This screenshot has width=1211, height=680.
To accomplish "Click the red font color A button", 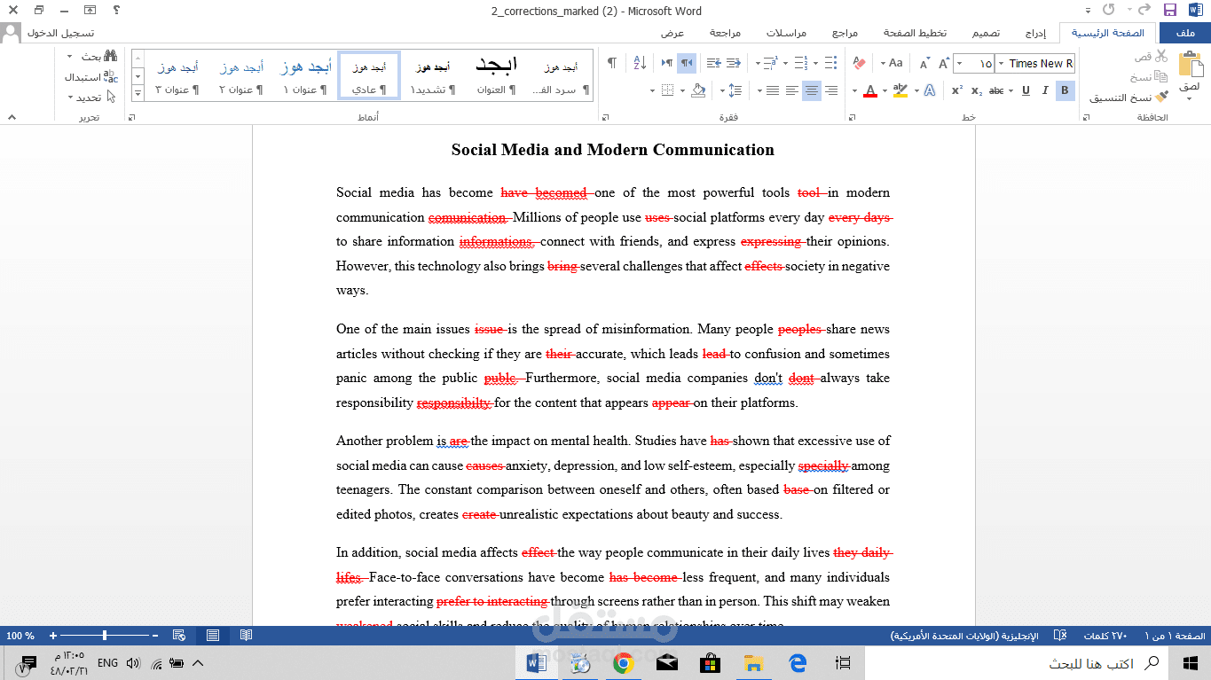I will [x=869, y=90].
